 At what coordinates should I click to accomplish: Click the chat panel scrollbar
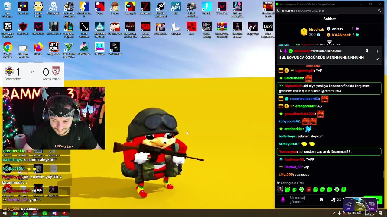point(384,174)
